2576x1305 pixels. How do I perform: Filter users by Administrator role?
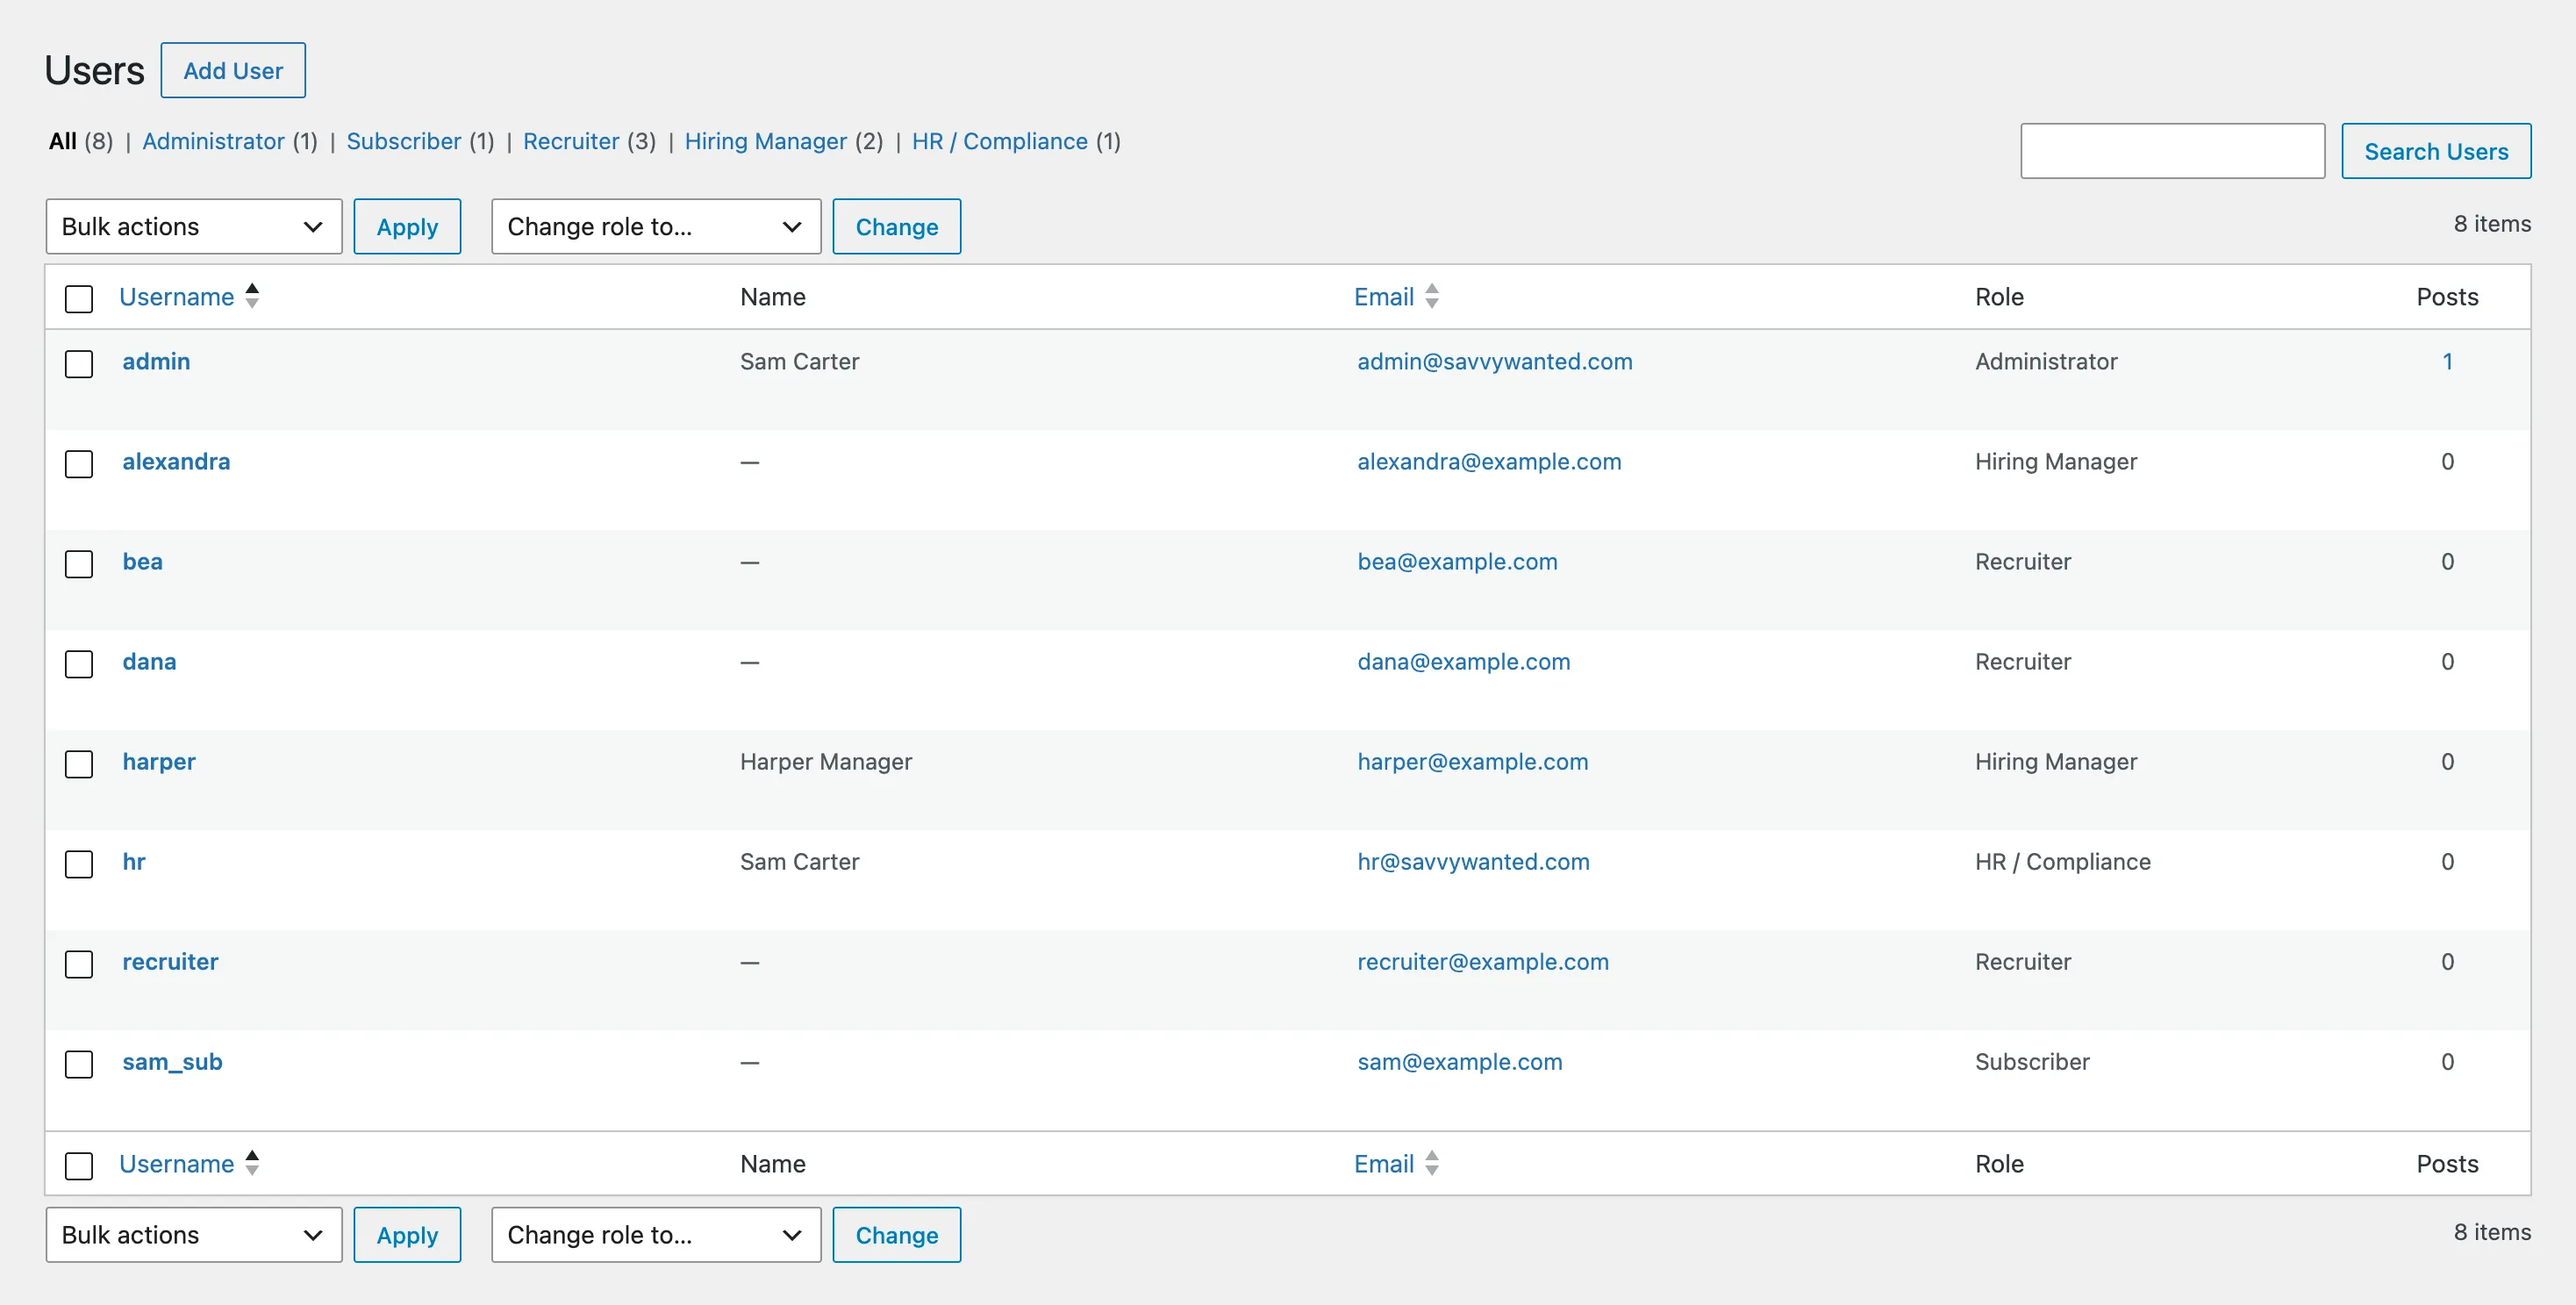213,141
